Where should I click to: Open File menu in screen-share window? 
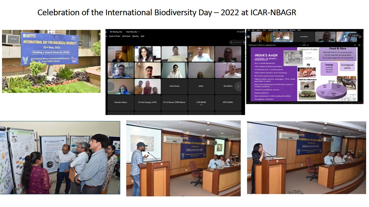249,30
